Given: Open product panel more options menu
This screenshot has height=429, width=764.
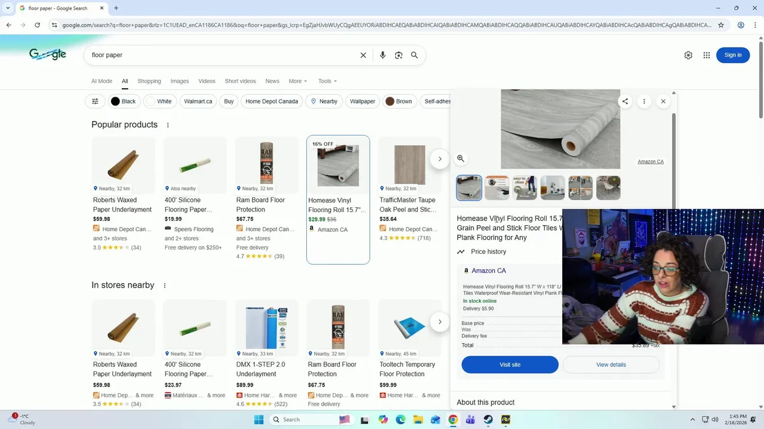Looking at the screenshot, I should click(644, 101).
